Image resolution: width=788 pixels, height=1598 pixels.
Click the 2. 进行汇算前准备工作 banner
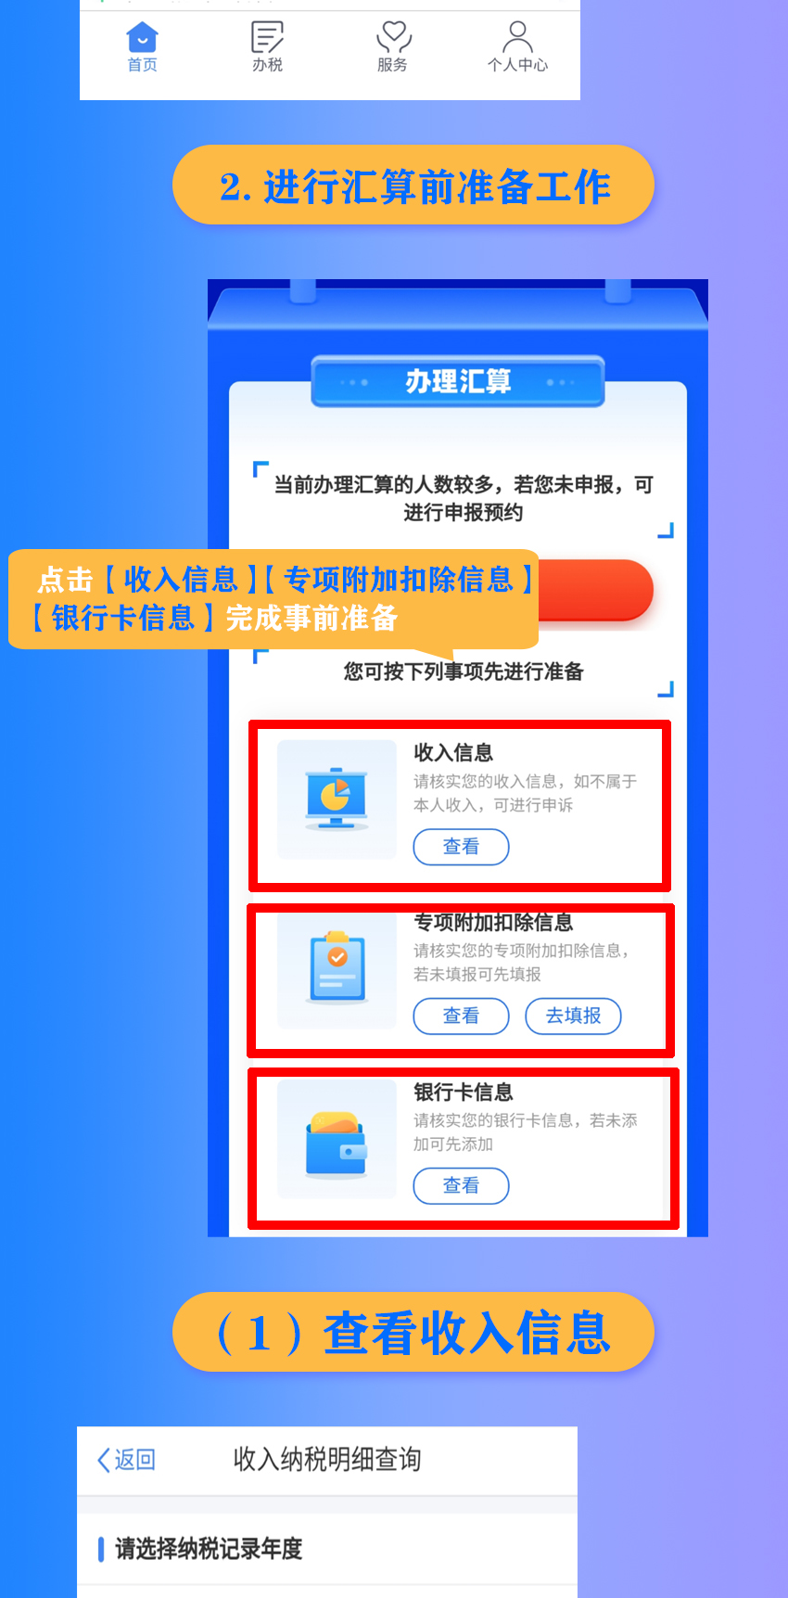pyautogui.click(x=413, y=185)
